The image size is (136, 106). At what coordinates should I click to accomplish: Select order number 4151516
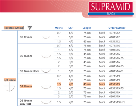(115, 54)
